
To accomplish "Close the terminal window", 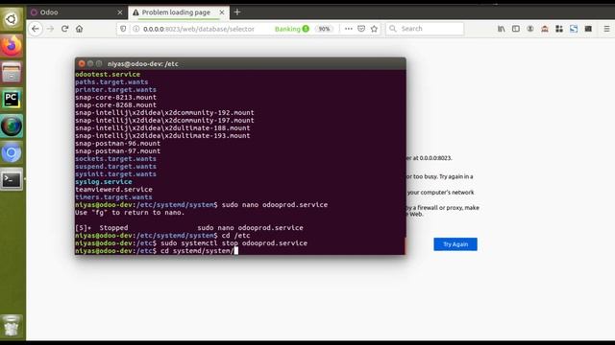I will point(82,63).
